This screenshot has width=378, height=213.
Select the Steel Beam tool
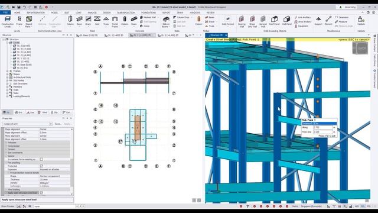tap(79, 21)
